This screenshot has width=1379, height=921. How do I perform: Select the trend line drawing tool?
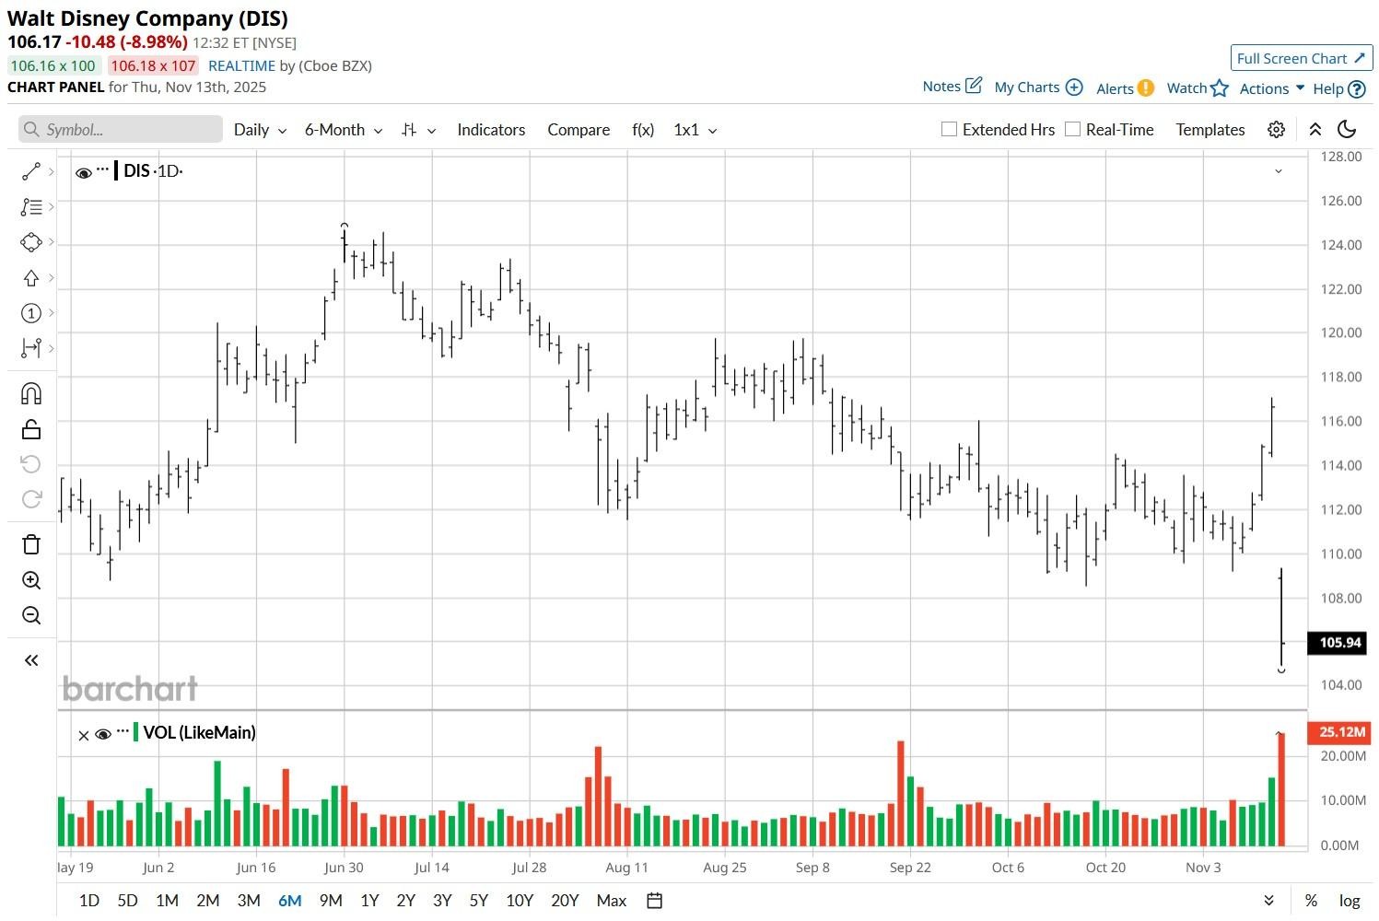pyautogui.click(x=30, y=171)
